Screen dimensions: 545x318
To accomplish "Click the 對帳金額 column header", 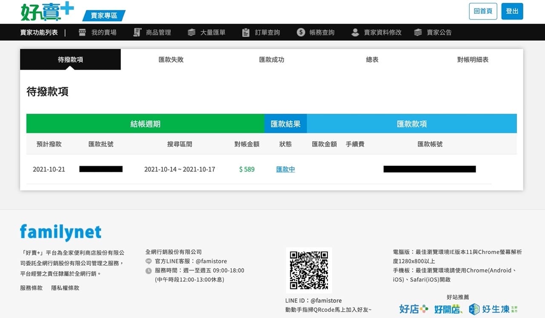I will tap(247, 144).
